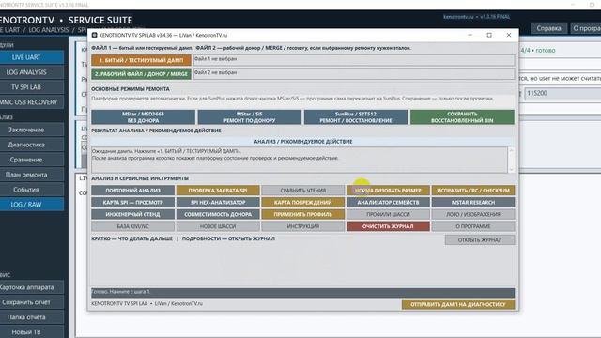Run 'ПОВТОРНЫЙ АНАЛИЗ' tool
This screenshot has width=601, height=338.
pyautogui.click(x=132, y=190)
